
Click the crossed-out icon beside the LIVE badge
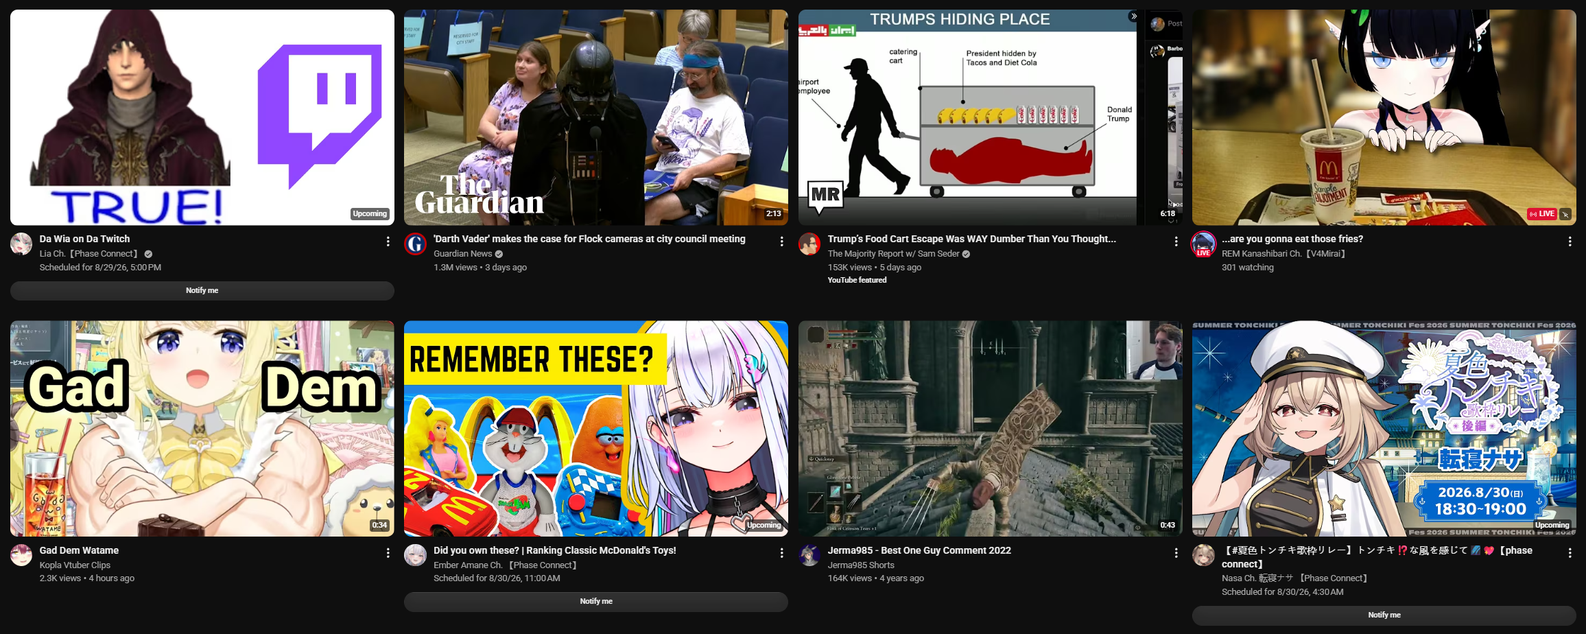pos(1565,214)
